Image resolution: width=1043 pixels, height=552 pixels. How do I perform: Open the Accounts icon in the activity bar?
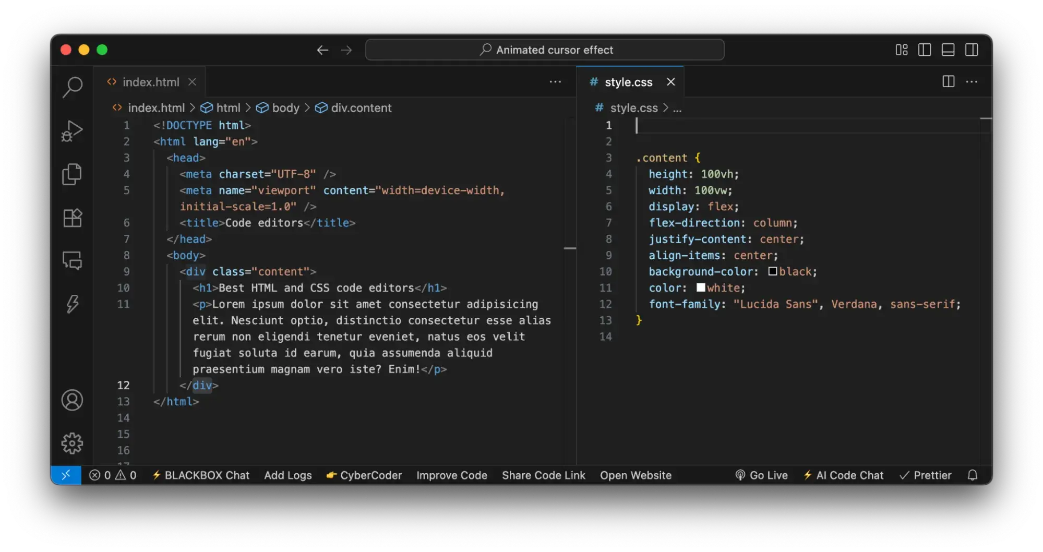coord(73,400)
